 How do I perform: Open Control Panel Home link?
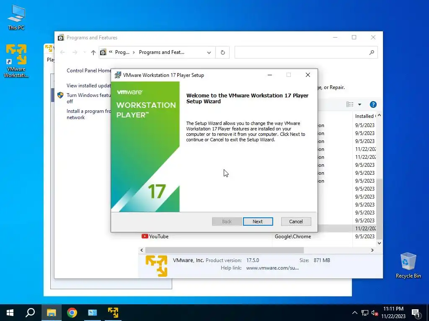(89, 70)
